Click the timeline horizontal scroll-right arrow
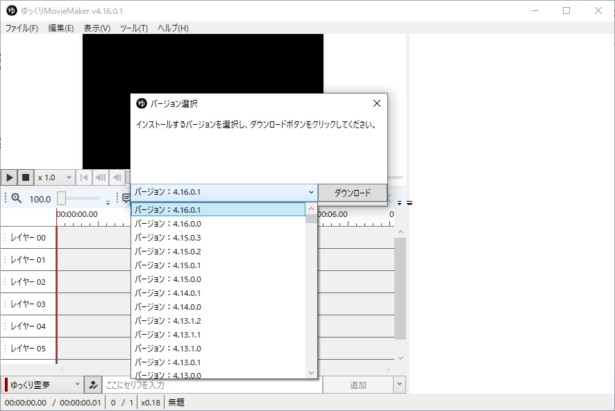This screenshot has width=615, height=411. click(x=388, y=369)
